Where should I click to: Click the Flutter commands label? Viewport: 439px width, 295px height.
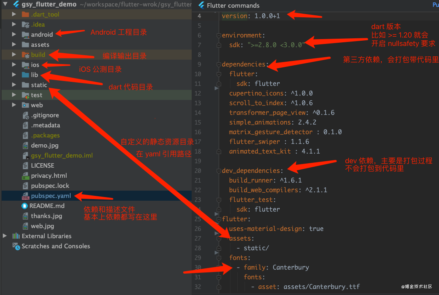click(x=233, y=5)
